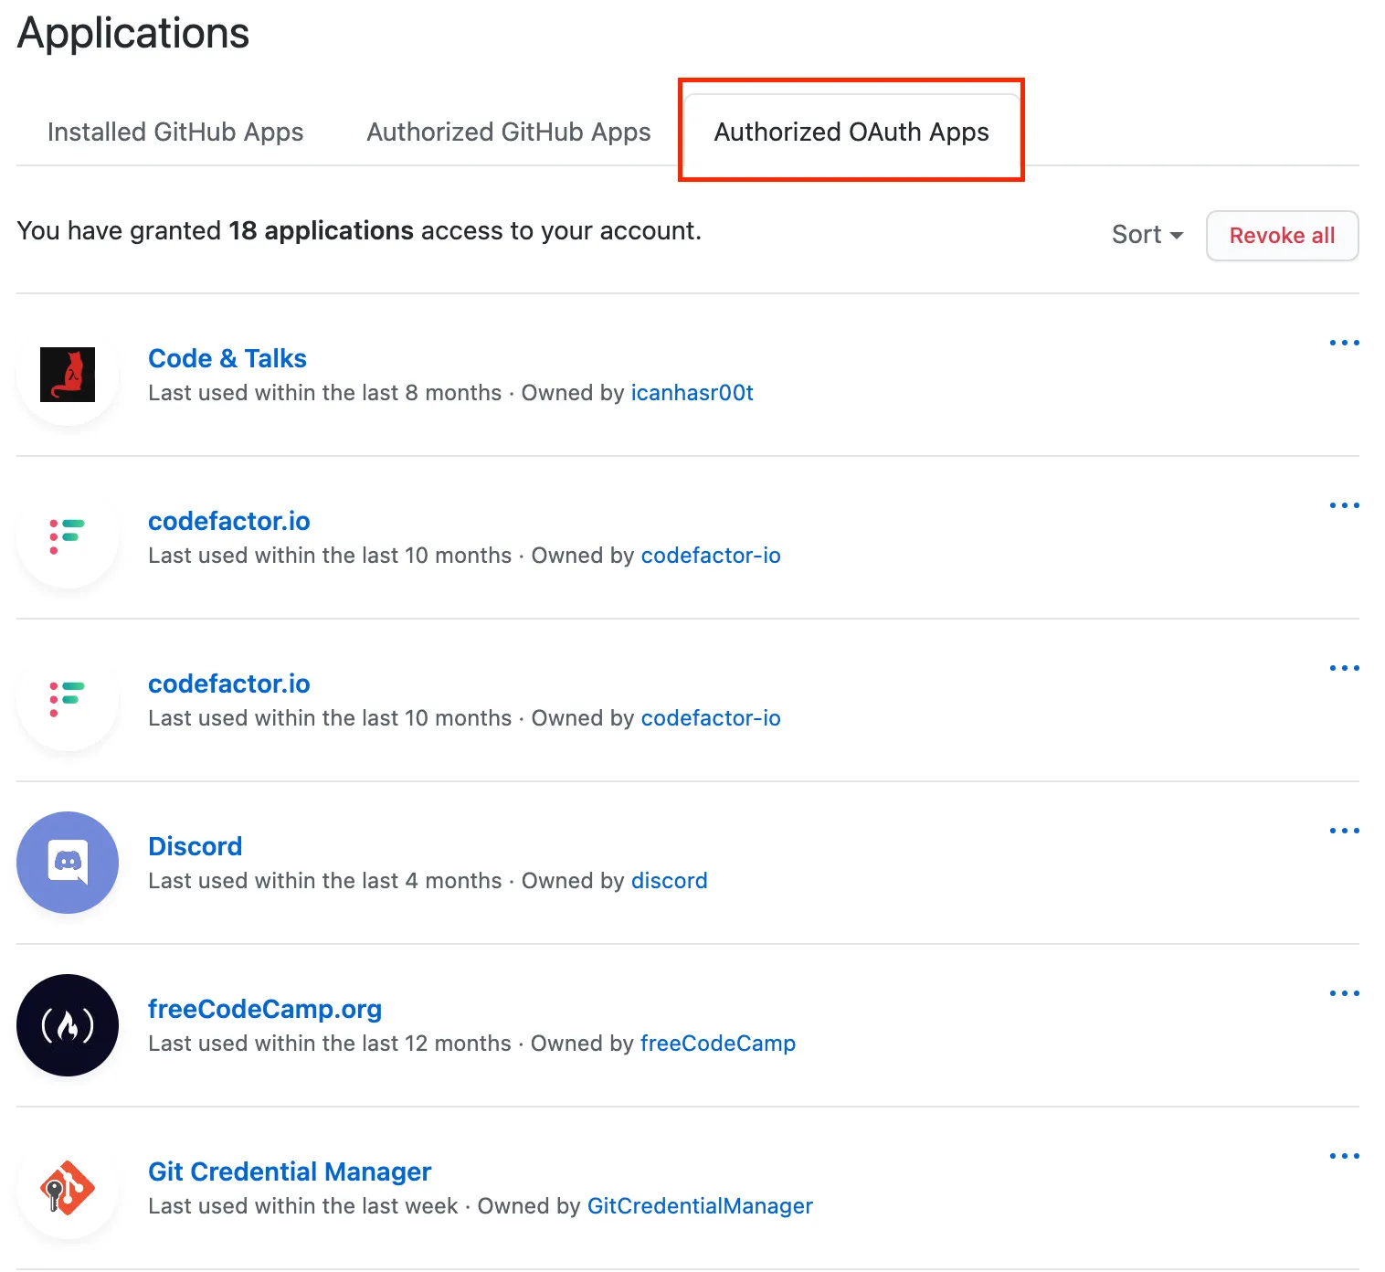Click the '18 applications' text
The image size is (1385, 1272).
pyautogui.click(x=321, y=230)
